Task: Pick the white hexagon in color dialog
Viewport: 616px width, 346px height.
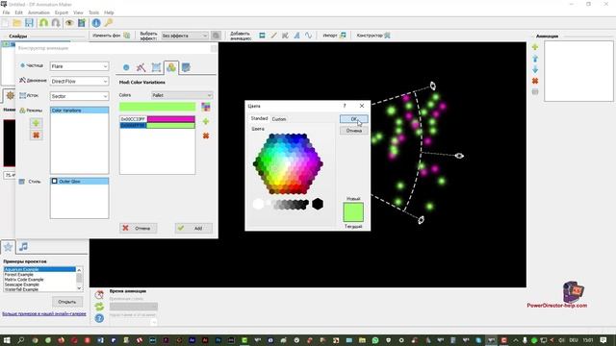Action: coord(258,204)
